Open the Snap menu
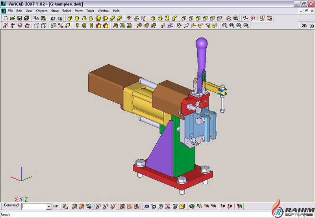Viewport: 315px width, 218px height. pos(55,11)
